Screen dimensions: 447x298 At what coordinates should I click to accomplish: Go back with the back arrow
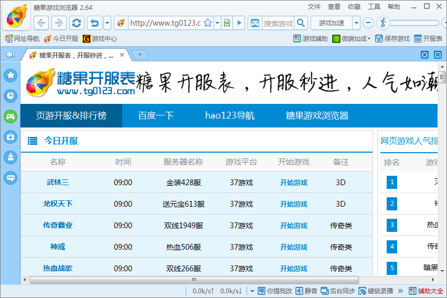pyautogui.click(x=42, y=23)
